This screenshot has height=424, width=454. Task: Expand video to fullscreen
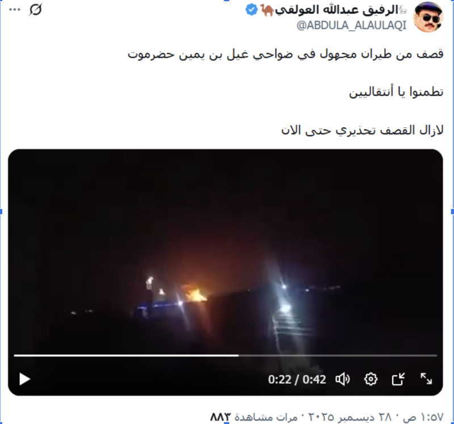(x=426, y=379)
